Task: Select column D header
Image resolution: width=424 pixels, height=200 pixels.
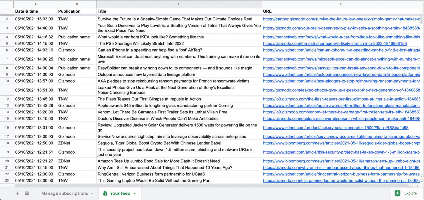Action: point(341,4)
